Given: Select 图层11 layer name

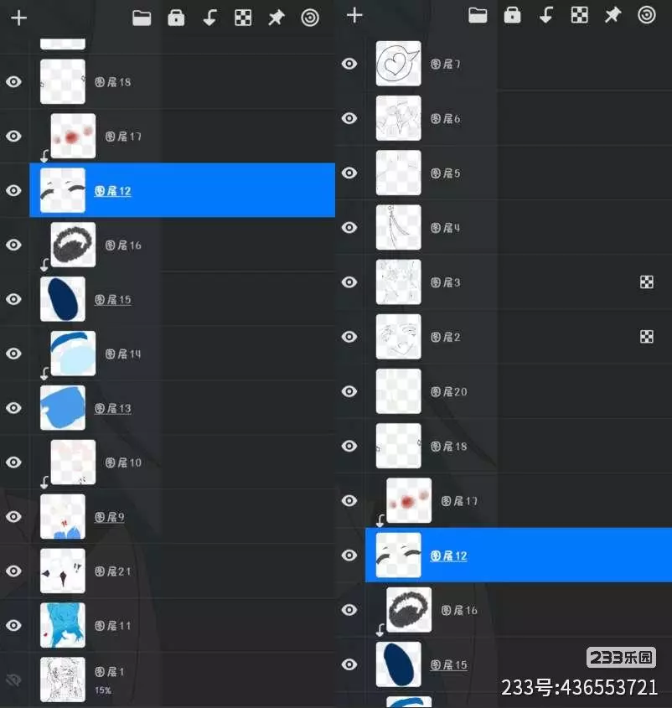Looking at the screenshot, I should (x=113, y=626).
